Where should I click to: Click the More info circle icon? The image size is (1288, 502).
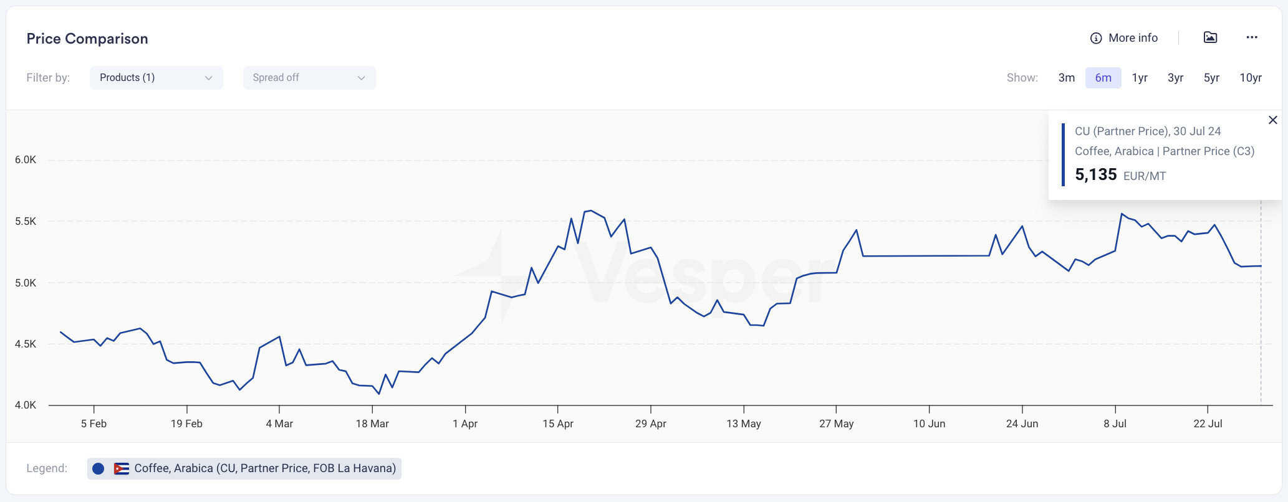(1095, 38)
